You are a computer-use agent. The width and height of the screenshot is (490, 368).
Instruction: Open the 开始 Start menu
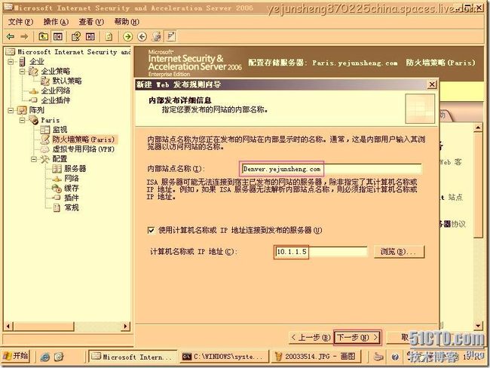coord(16,356)
